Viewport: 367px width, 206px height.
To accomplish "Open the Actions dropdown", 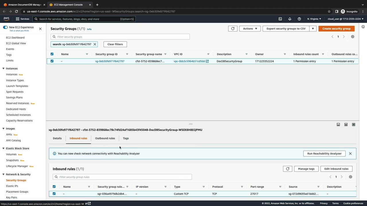I will click(250, 29).
